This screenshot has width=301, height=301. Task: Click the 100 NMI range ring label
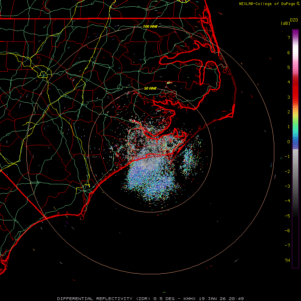[x=150, y=26]
